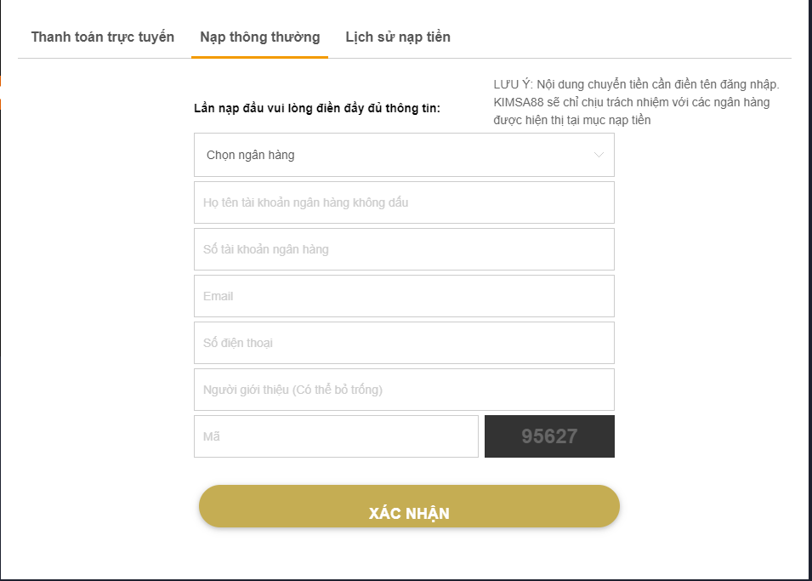The height and width of the screenshot is (581, 812).
Task: Click the orange underline beneath the active tab
Action: 259,57
